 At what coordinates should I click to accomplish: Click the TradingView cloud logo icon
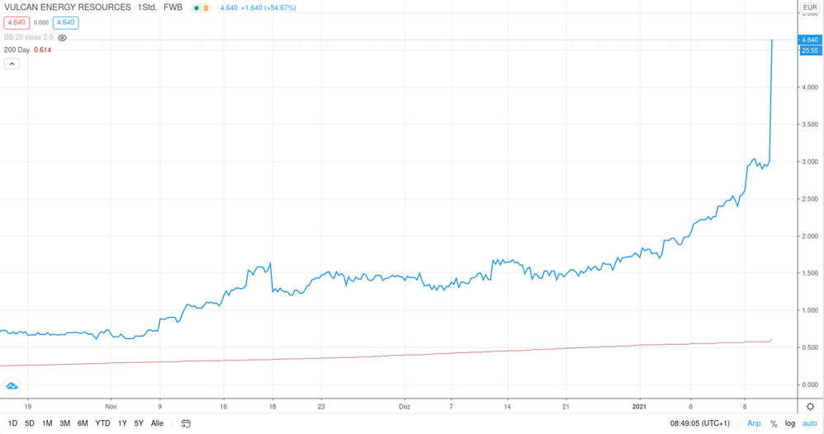12,385
